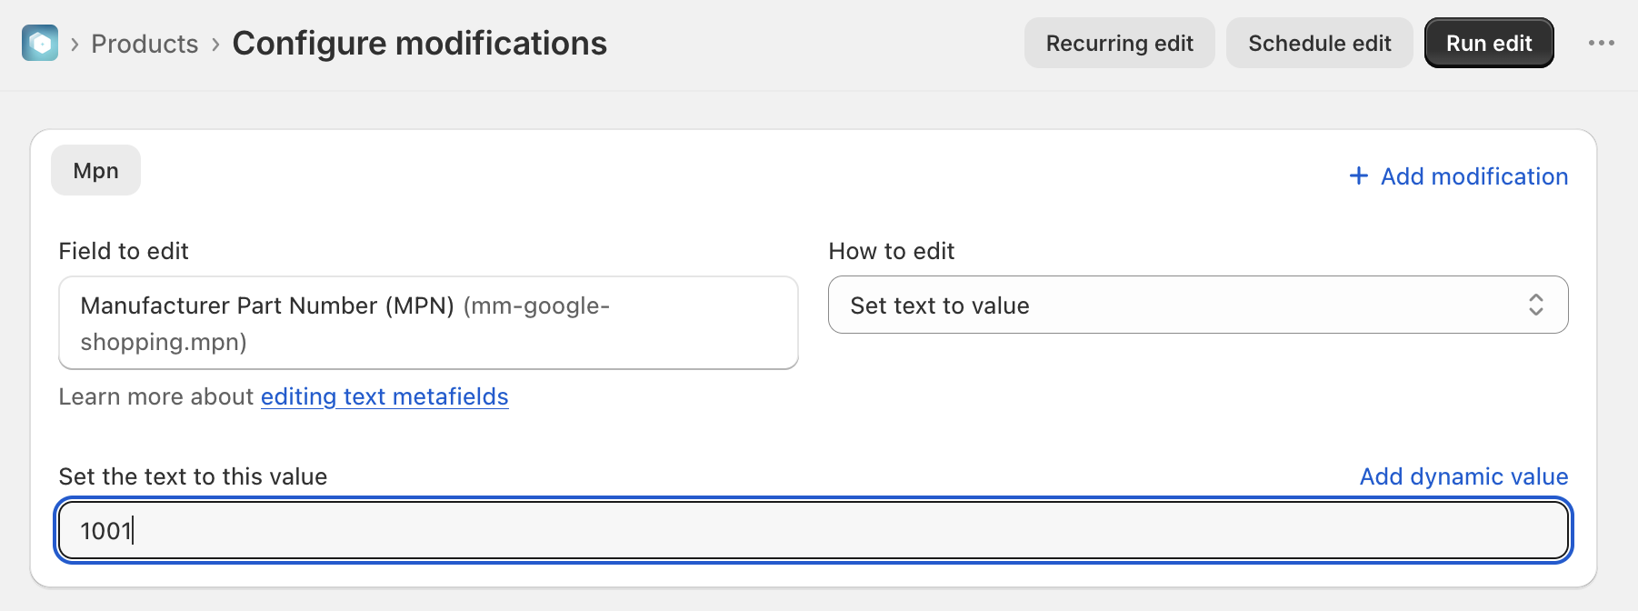The image size is (1638, 611).
Task: Click the chevron before Configure modifications
Action: [x=215, y=44]
